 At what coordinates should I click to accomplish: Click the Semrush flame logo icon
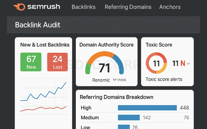tap(19, 7)
